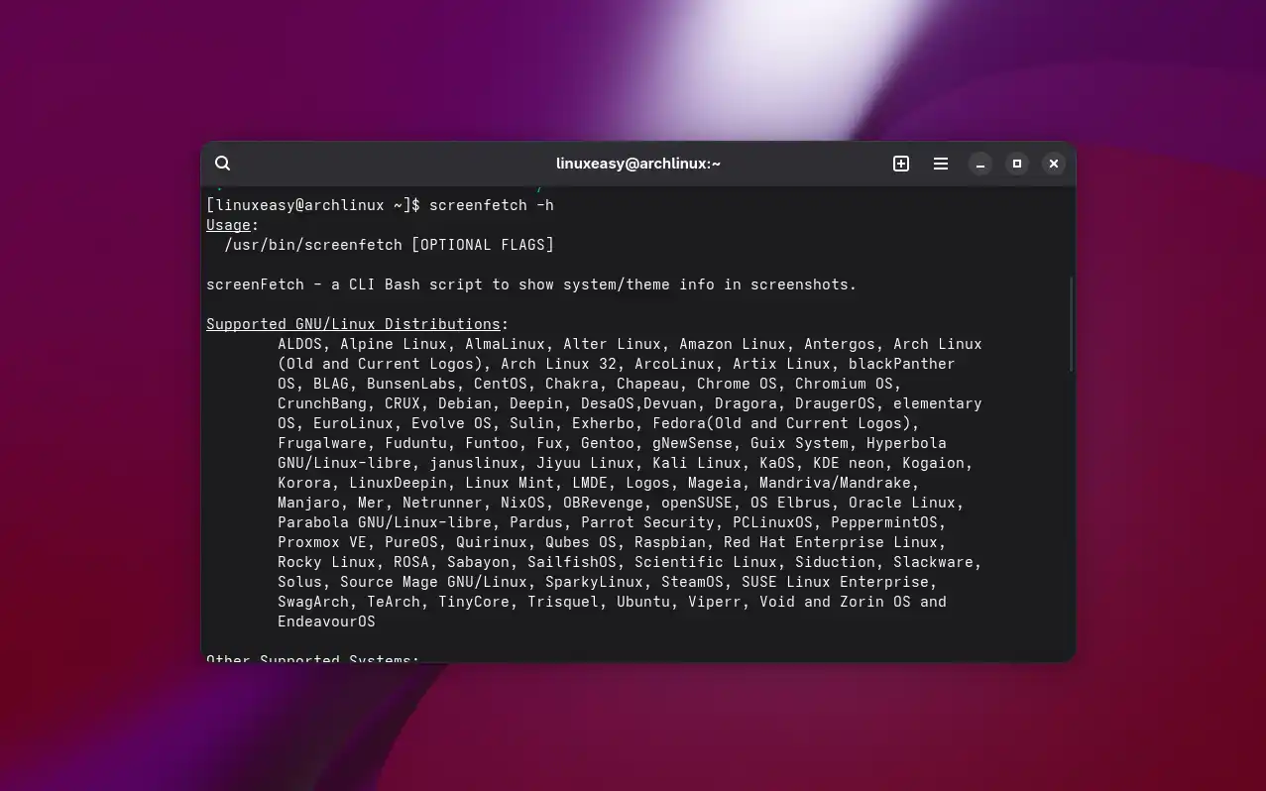The width and height of the screenshot is (1266, 791).
Task: Click 'ArcoLinux' in the list
Action: (674, 364)
